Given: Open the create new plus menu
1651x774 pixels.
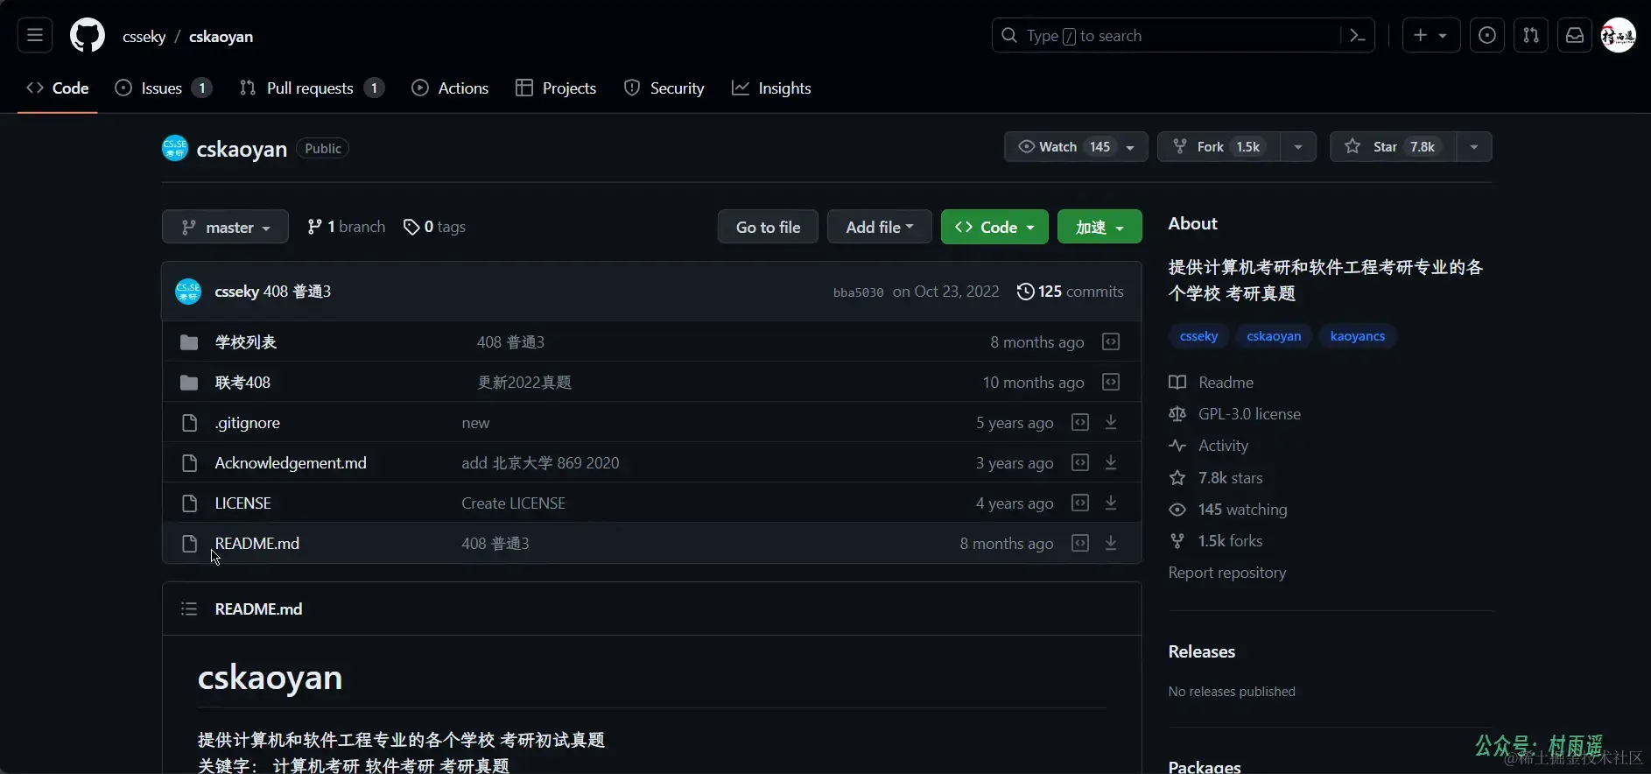Looking at the screenshot, I should (x=1430, y=36).
